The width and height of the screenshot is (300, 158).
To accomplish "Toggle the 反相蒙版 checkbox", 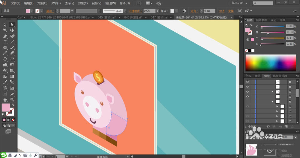I will [x=279, y=156].
